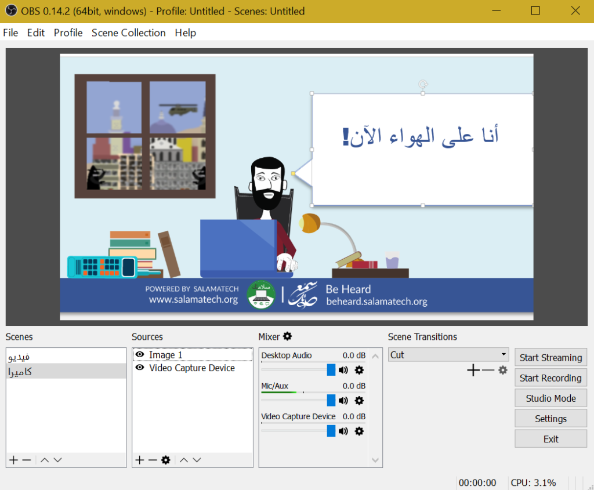Viewport: 594px width, 490px height.
Task: Click Start Recording button
Action: (x=551, y=378)
